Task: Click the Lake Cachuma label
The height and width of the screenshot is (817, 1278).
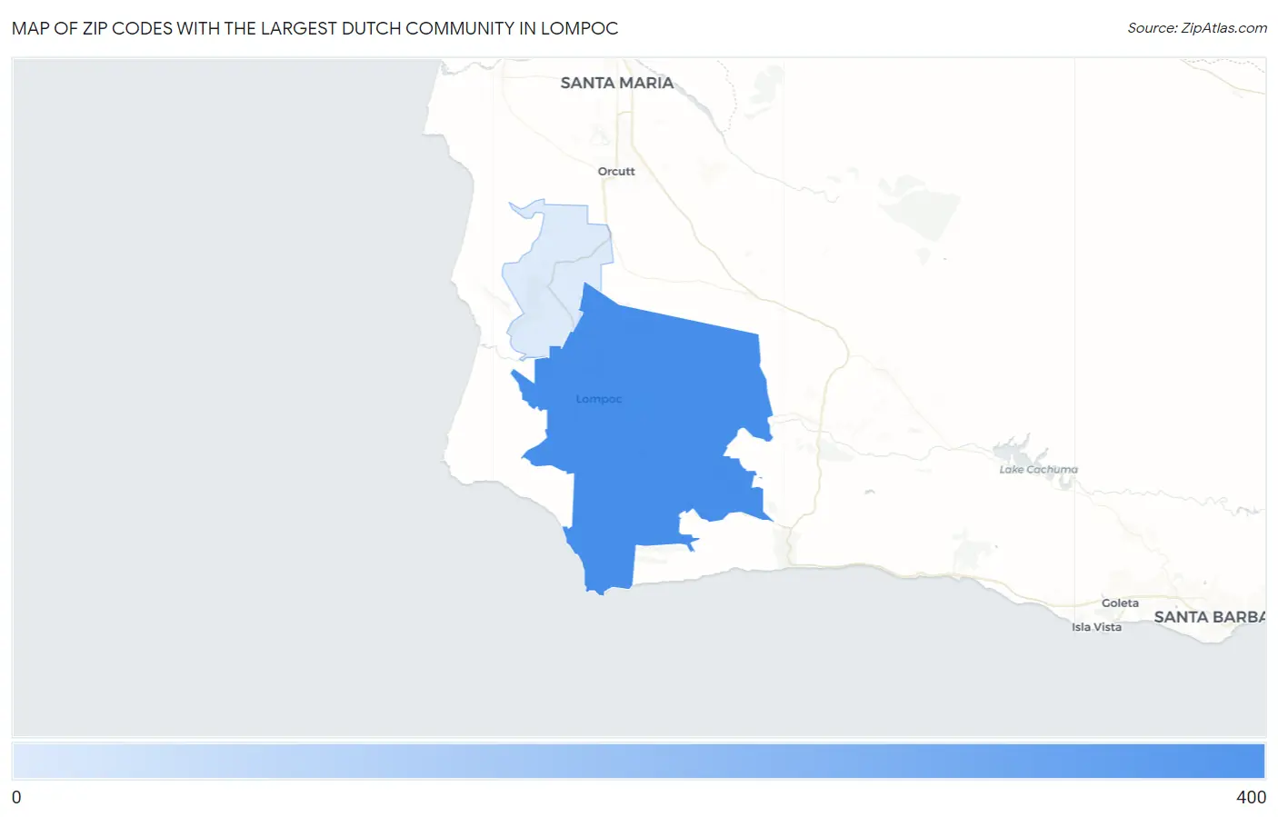Action: point(1038,470)
